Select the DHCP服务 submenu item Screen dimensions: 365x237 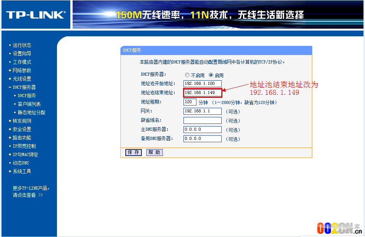click(26, 96)
